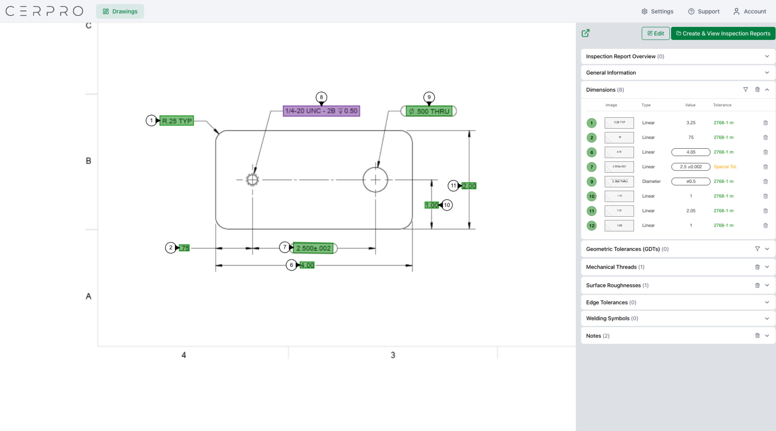This screenshot has width=776, height=431.
Task: Delete dimension row 12 with trash icon
Action: pos(765,226)
